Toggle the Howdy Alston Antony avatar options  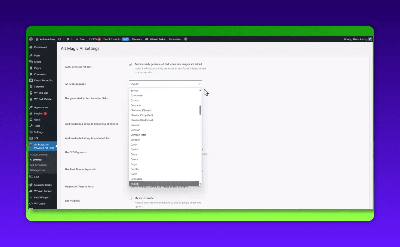pos(370,39)
